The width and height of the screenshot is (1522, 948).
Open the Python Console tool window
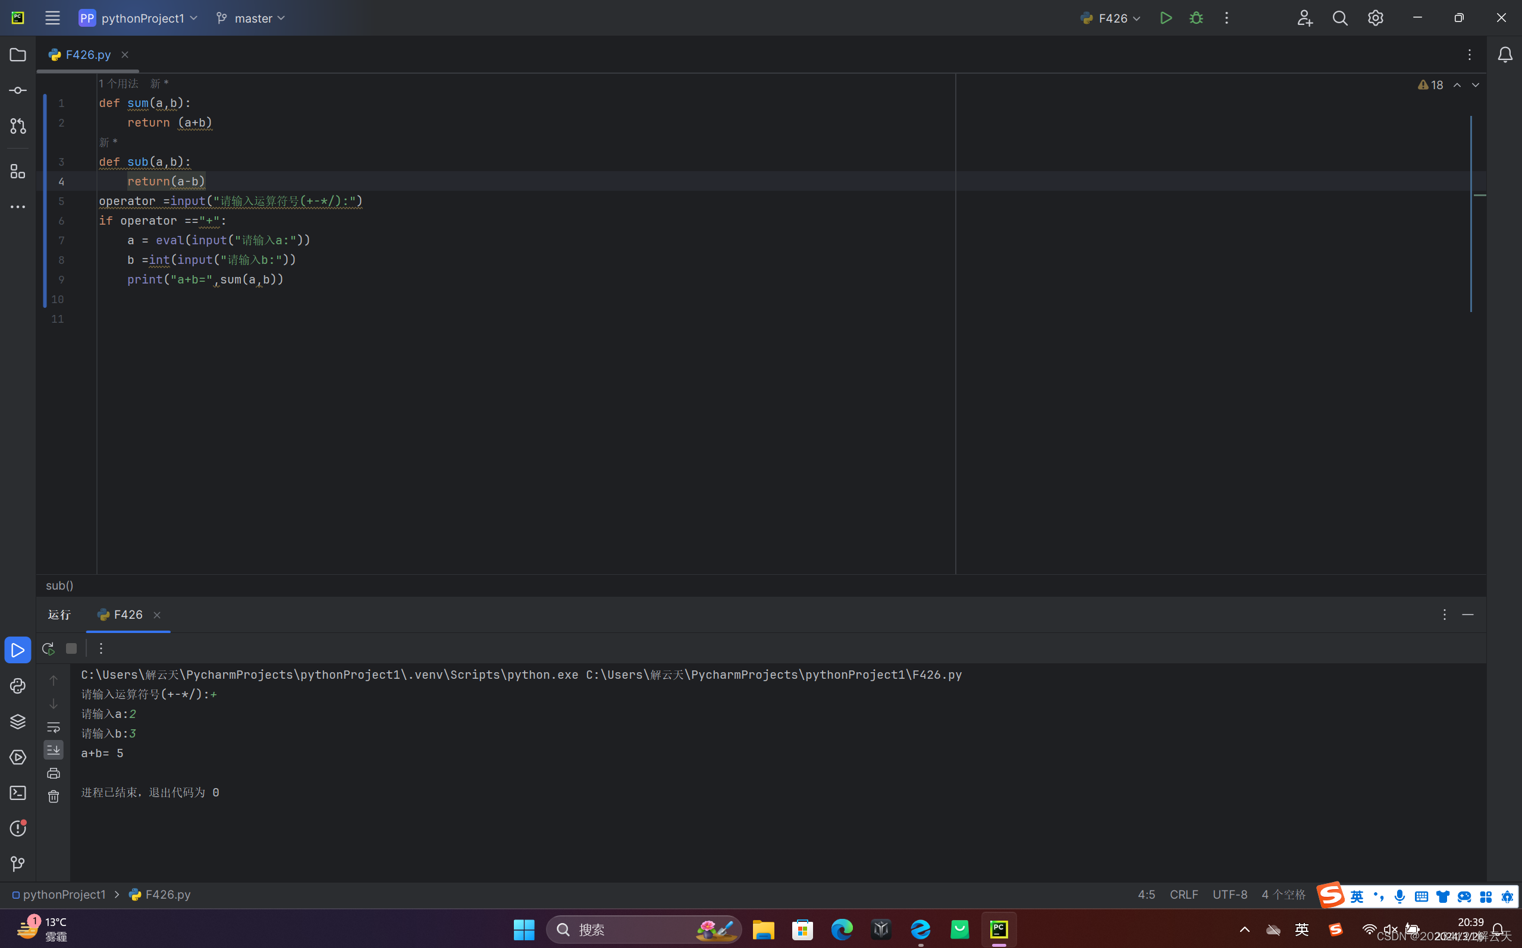[x=18, y=686]
